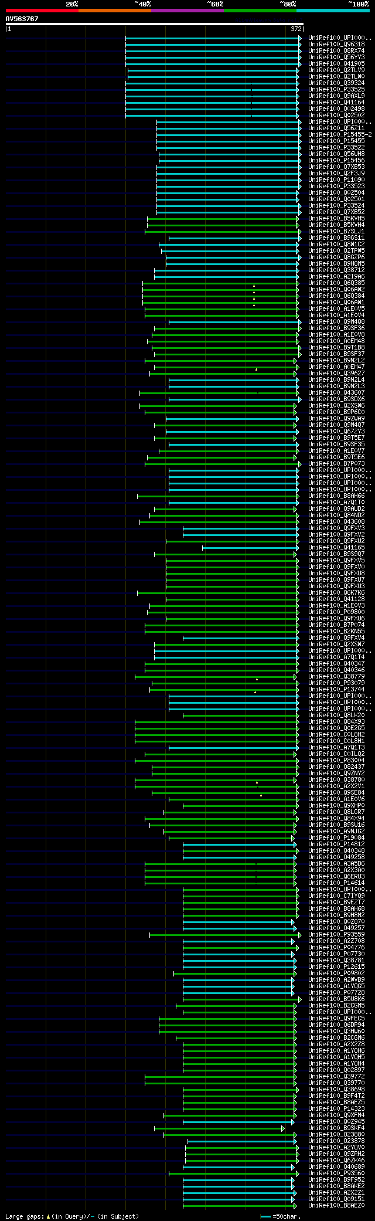Select hit UniRef100_B7SLJ1
Viewport: 375px width, 1221px height.
point(336,231)
